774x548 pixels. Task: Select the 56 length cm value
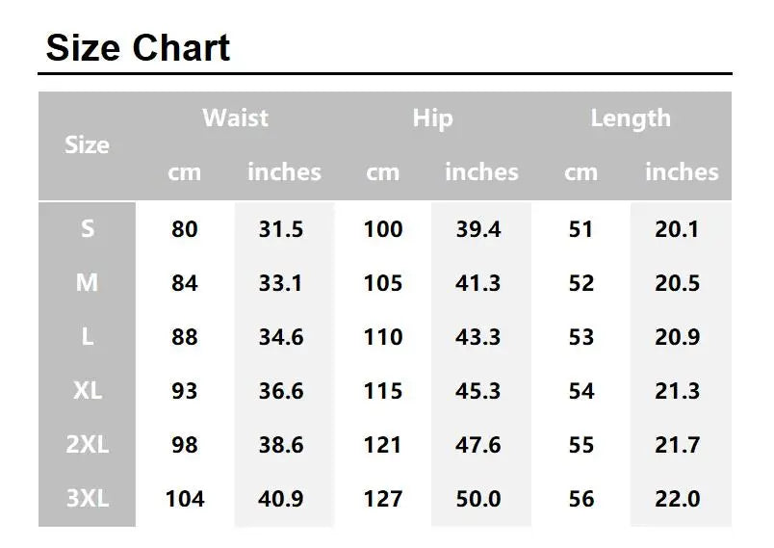tap(581, 499)
